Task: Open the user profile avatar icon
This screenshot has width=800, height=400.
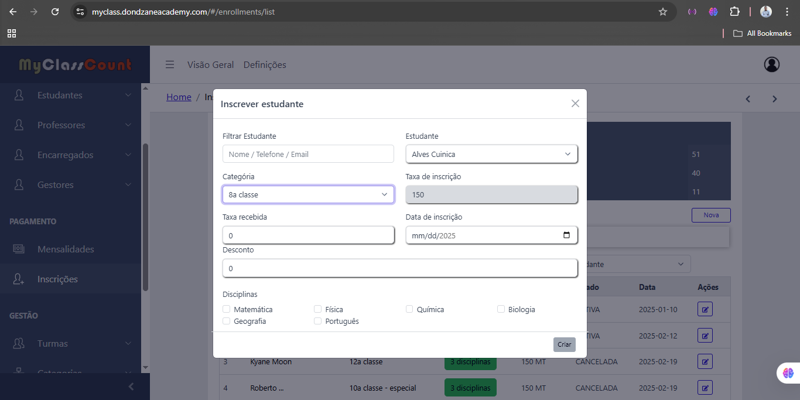Action: (x=772, y=64)
